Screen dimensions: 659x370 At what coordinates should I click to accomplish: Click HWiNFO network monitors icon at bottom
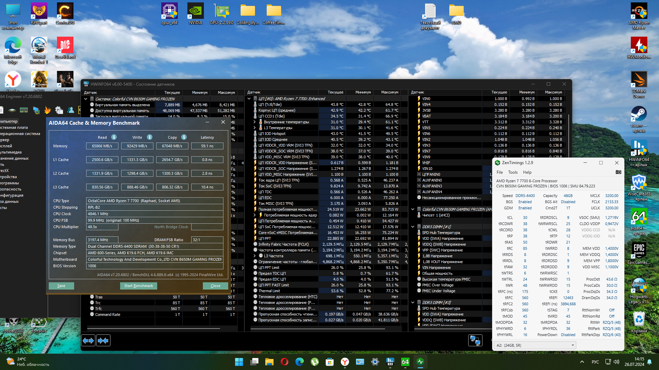(475, 340)
